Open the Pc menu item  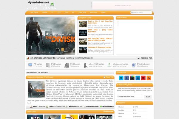[52, 12]
